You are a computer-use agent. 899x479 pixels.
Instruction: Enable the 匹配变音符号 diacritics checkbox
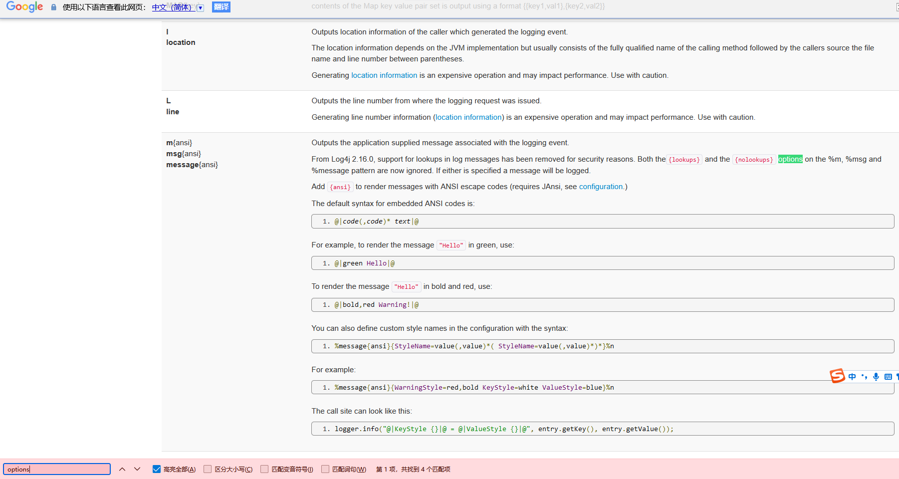(x=264, y=469)
